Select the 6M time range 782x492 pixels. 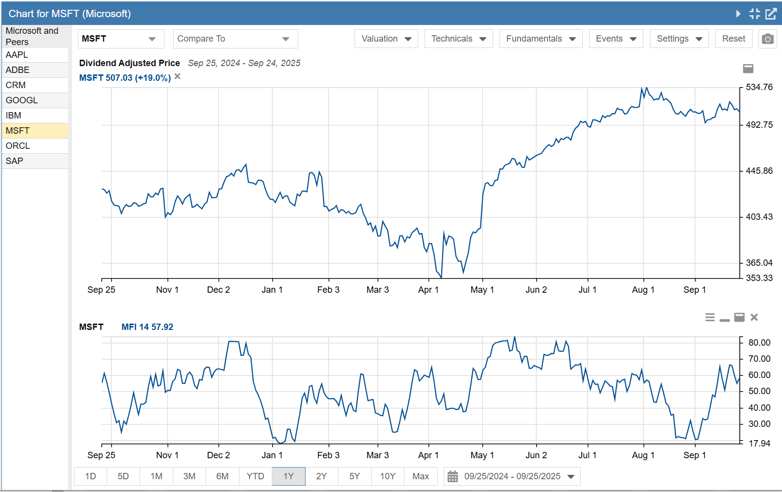222,476
